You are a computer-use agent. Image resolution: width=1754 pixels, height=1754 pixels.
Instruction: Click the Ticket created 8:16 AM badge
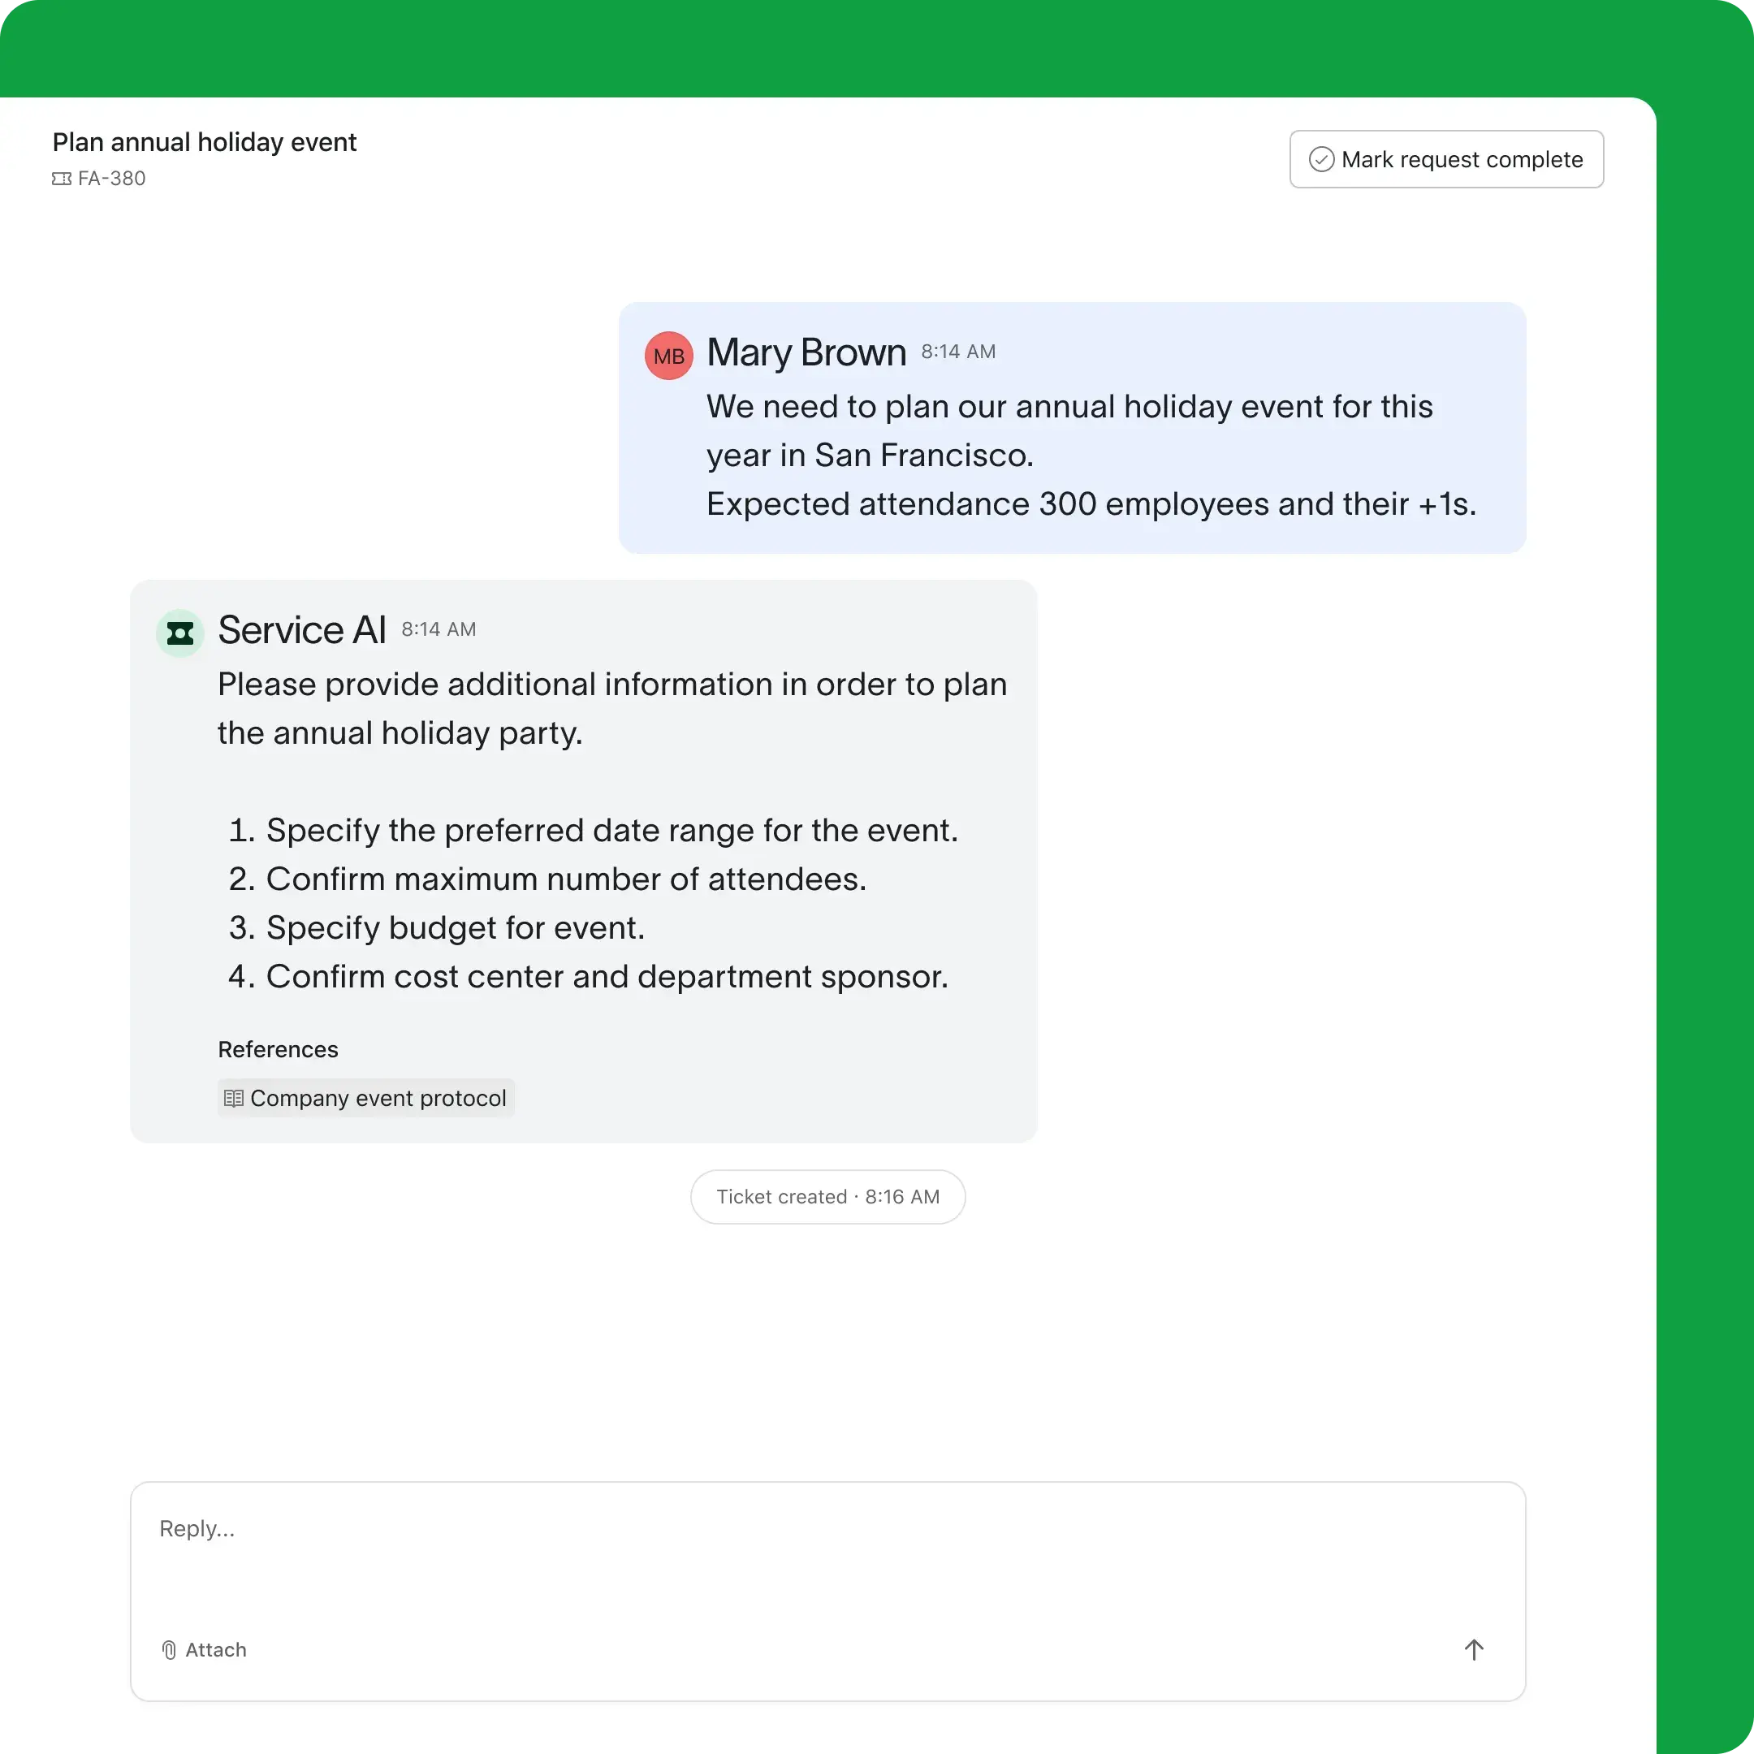tap(827, 1197)
